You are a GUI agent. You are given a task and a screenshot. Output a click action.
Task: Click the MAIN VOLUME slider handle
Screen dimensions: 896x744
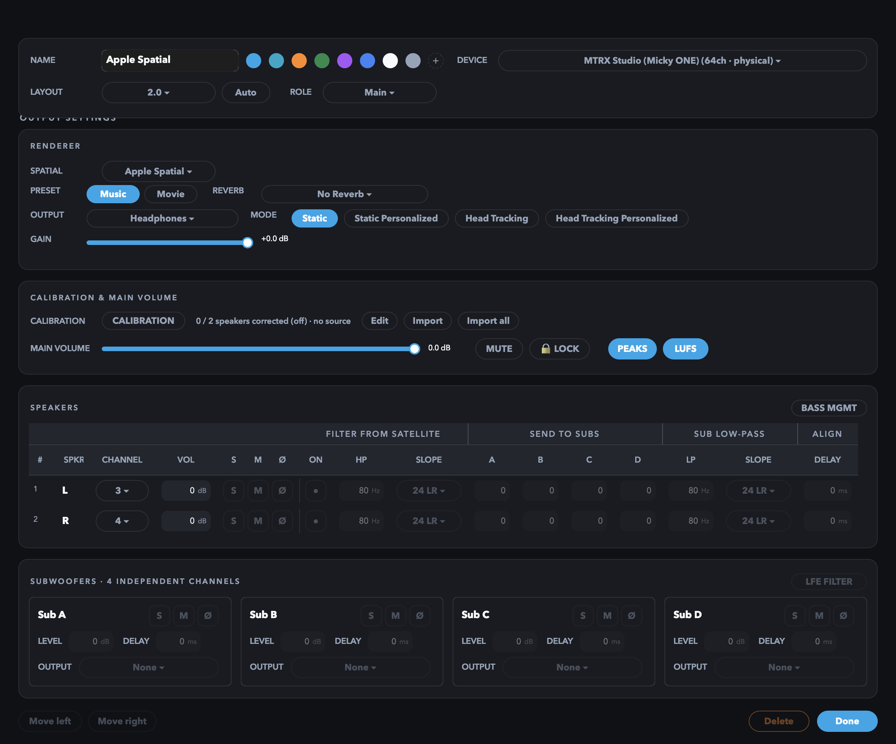pos(414,348)
